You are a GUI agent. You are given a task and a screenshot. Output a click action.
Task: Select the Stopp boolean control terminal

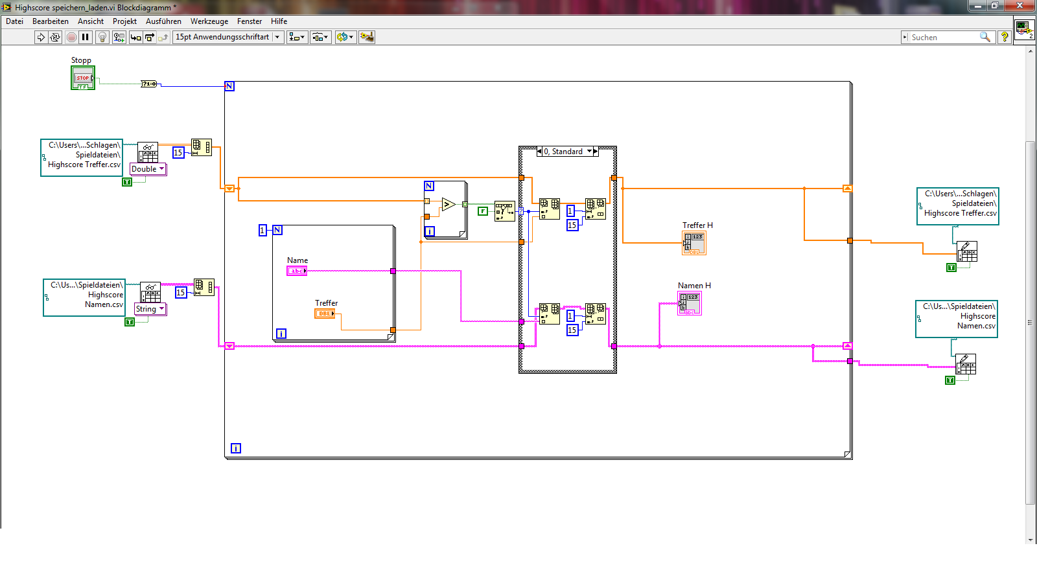click(83, 78)
